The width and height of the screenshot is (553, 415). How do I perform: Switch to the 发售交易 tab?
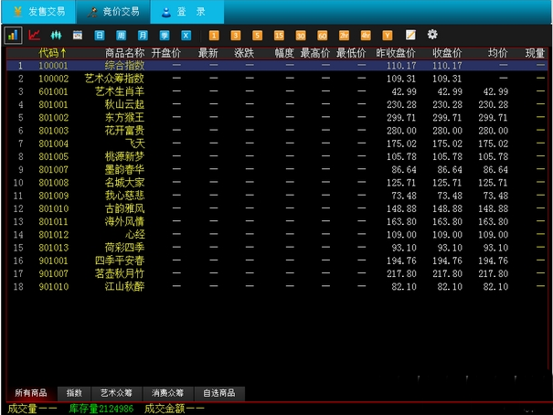37,12
